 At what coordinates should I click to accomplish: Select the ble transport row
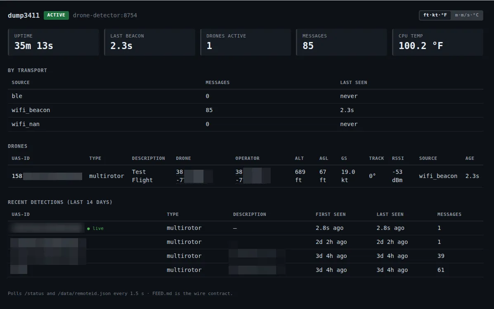pos(246,96)
